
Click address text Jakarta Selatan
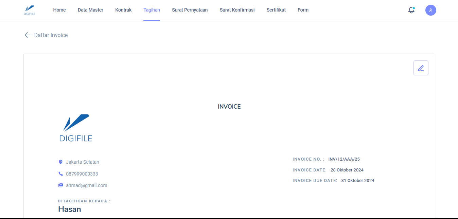click(x=83, y=162)
